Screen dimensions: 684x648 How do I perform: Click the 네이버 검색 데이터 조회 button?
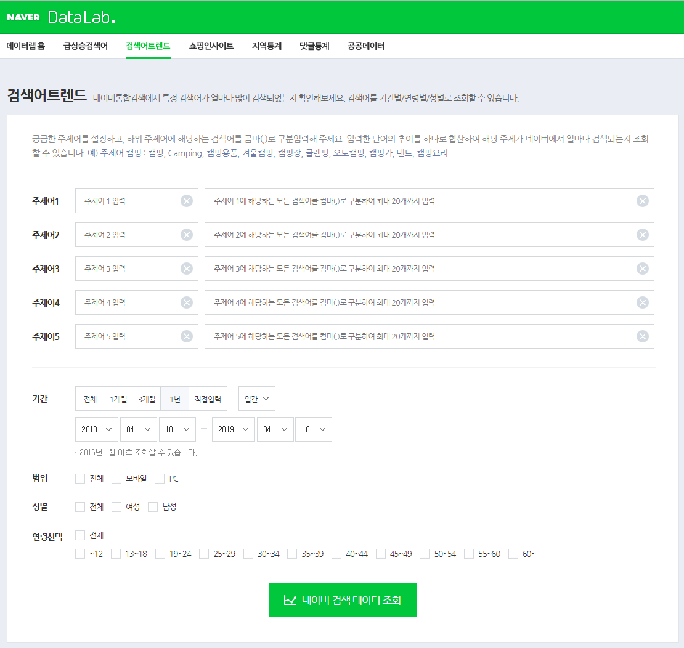coord(343,600)
